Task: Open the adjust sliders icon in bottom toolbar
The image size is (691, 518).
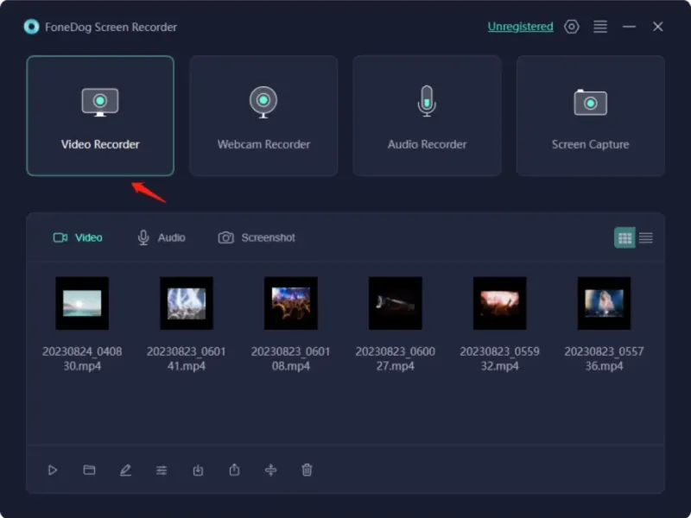Action: click(162, 470)
